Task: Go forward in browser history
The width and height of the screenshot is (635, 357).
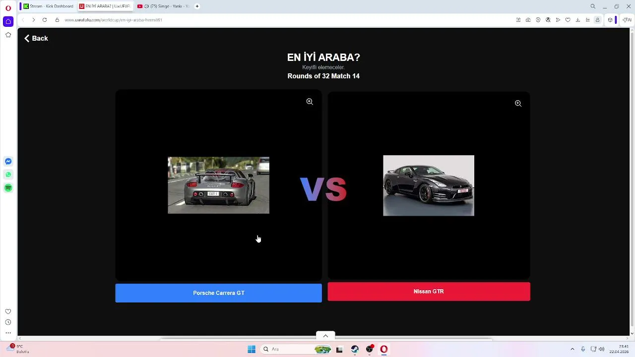Action: [33, 20]
